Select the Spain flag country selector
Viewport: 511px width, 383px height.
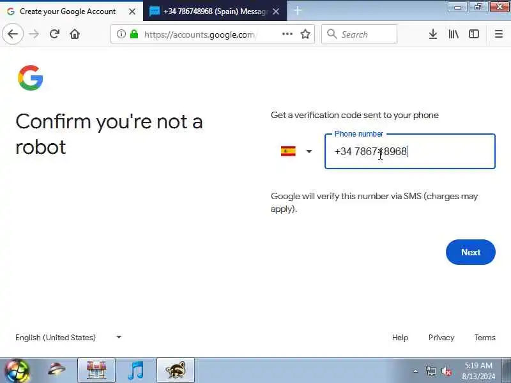(x=288, y=151)
